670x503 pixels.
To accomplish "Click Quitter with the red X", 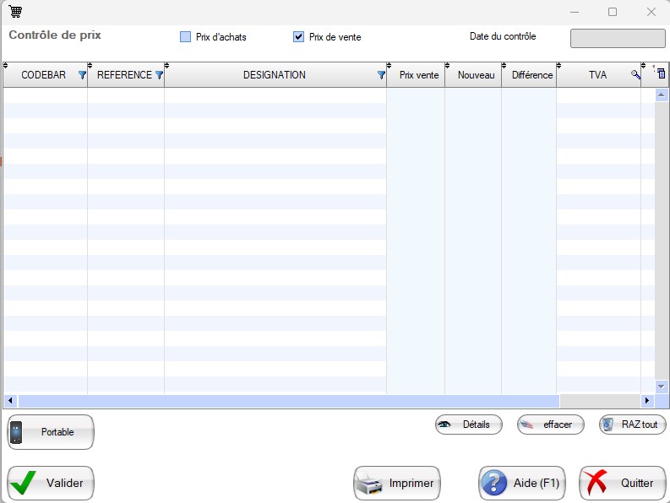I will click(622, 484).
